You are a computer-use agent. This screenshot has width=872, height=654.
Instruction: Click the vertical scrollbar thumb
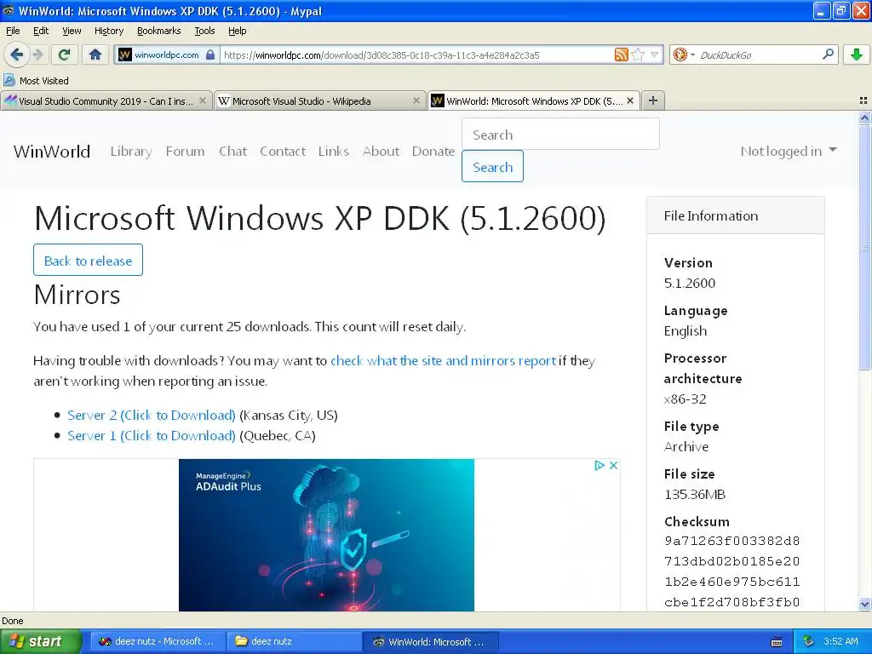[865, 248]
